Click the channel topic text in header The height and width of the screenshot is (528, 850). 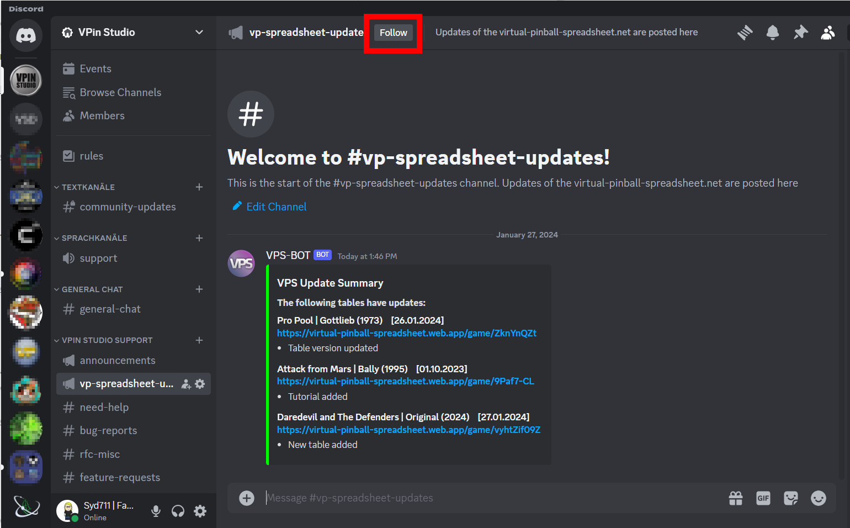coord(566,32)
